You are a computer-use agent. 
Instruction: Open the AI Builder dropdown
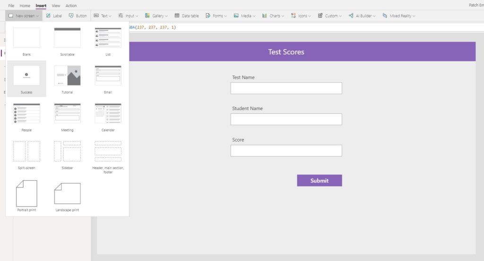[x=362, y=16]
